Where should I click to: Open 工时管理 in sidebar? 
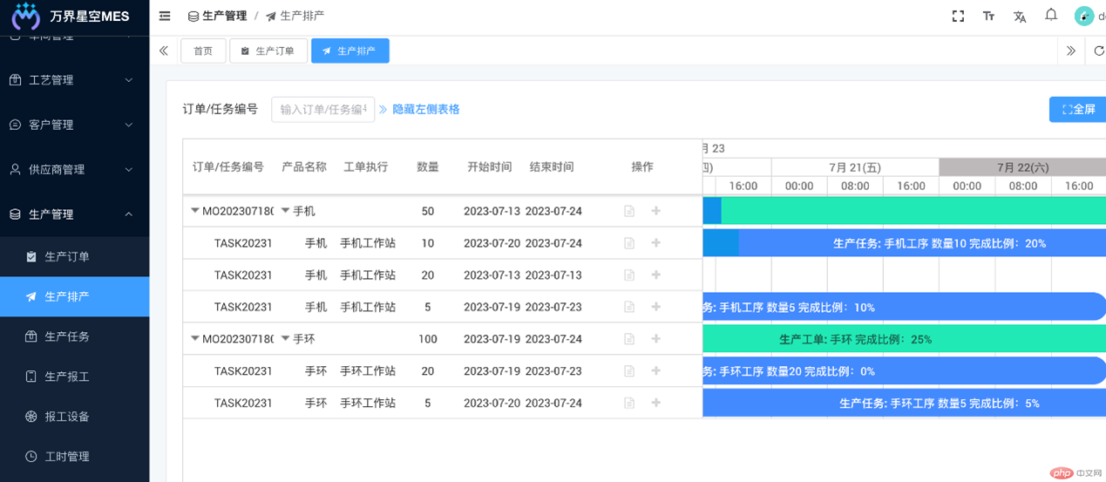(74, 457)
